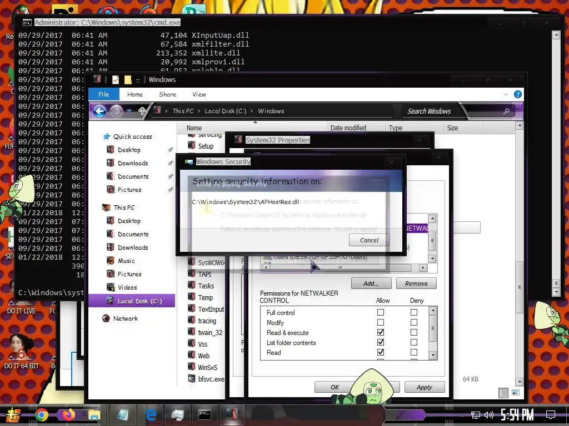Open Videos under This PC

tap(127, 288)
